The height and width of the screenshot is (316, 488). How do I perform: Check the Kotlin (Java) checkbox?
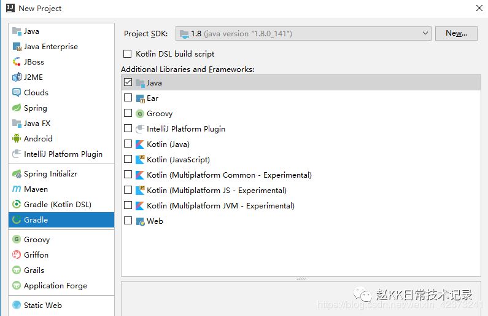tap(128, 144)
